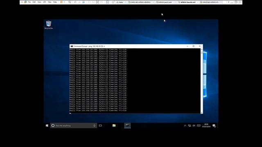The width and height of the screenshot is (262, 147).
Task: Send Ctrl+Alt+Del to the virtual machine
Action: coord(70,2)
